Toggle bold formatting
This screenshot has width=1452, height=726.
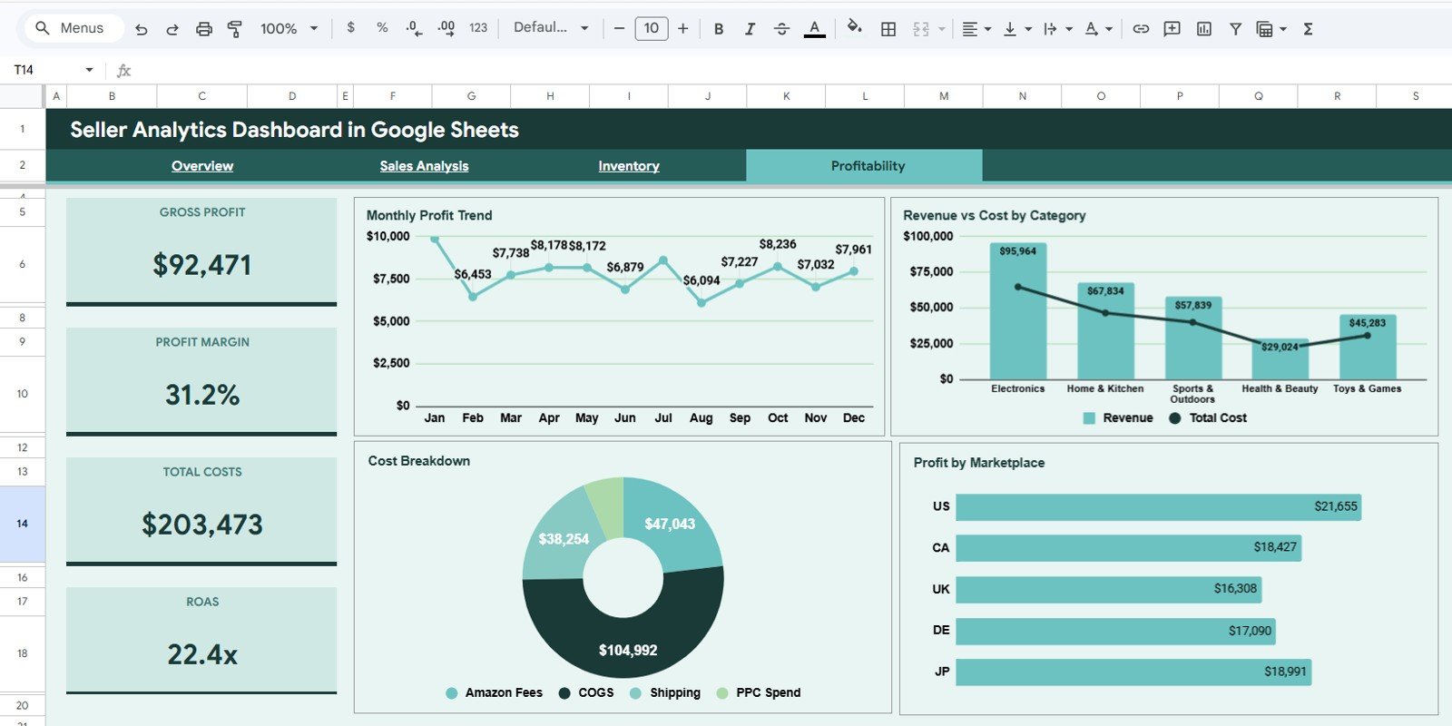click(x=719, y=29)
